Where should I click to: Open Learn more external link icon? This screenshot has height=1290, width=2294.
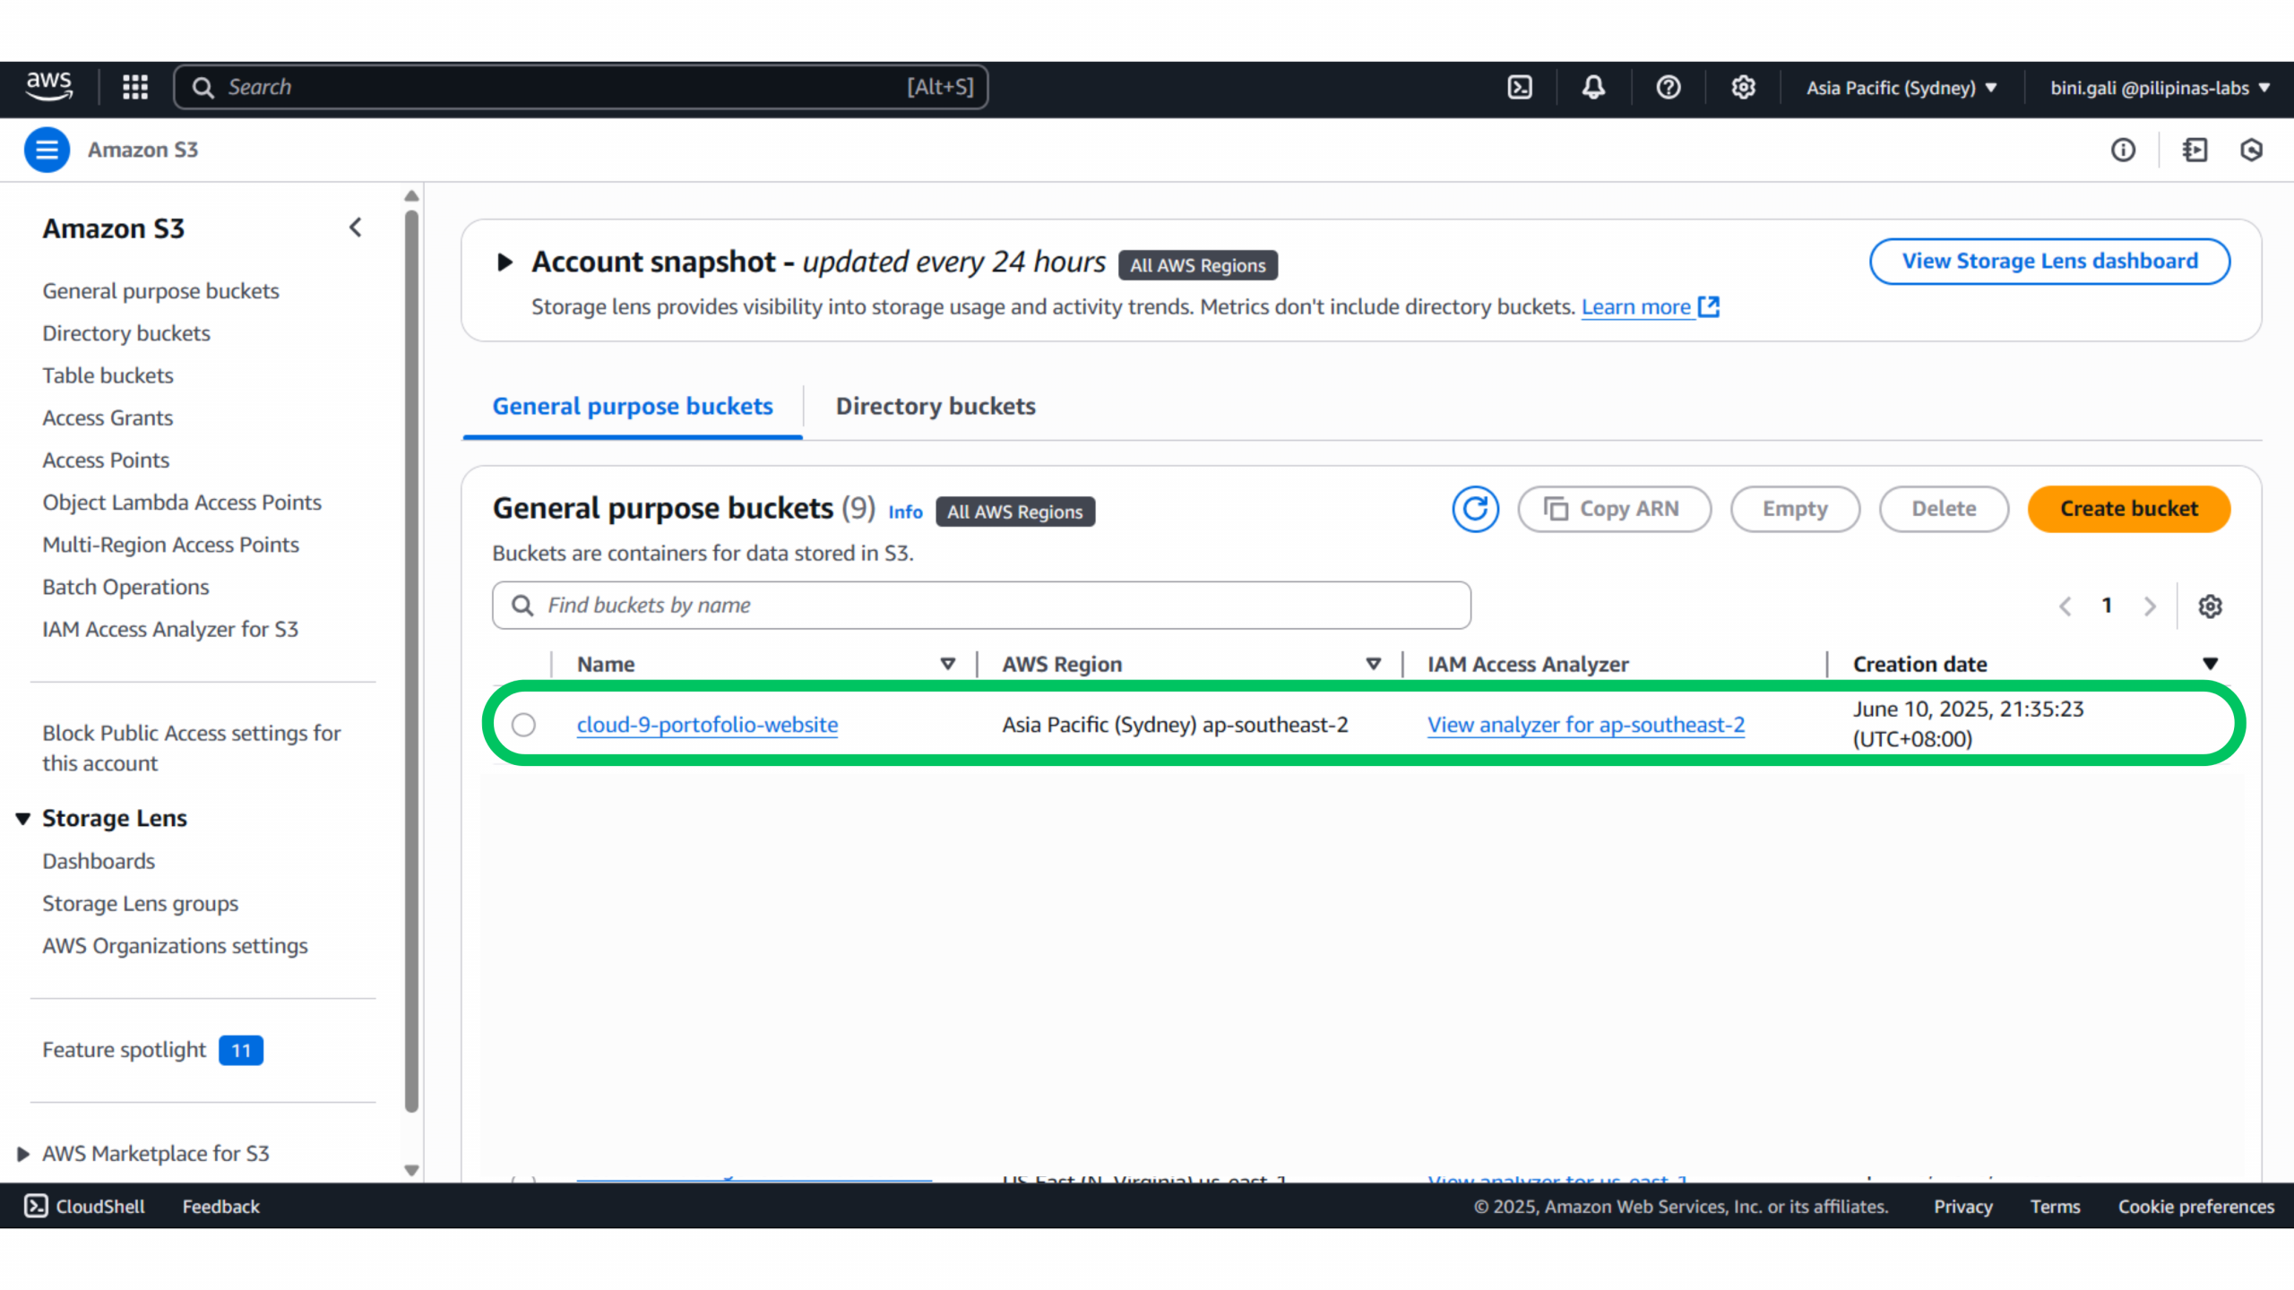pos(1709,306)
